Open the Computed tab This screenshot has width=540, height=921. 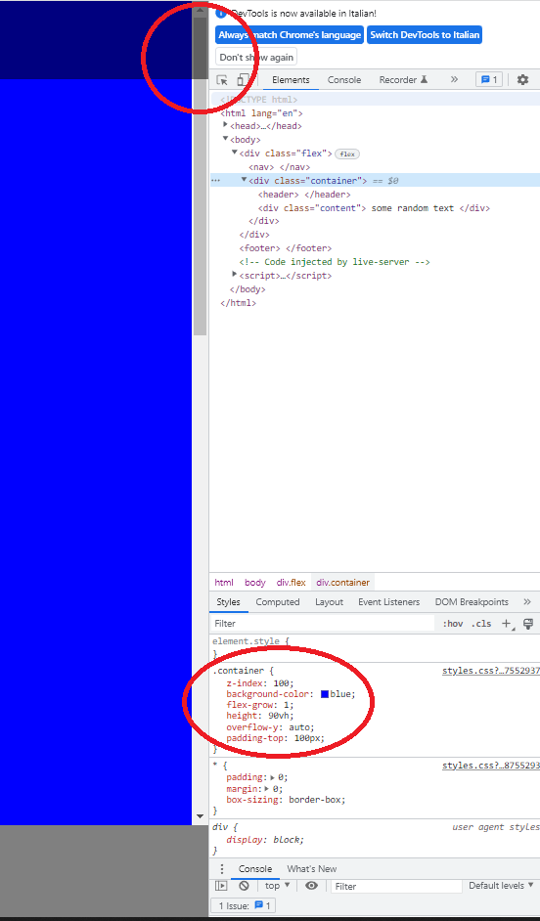(x=278, y=602)
